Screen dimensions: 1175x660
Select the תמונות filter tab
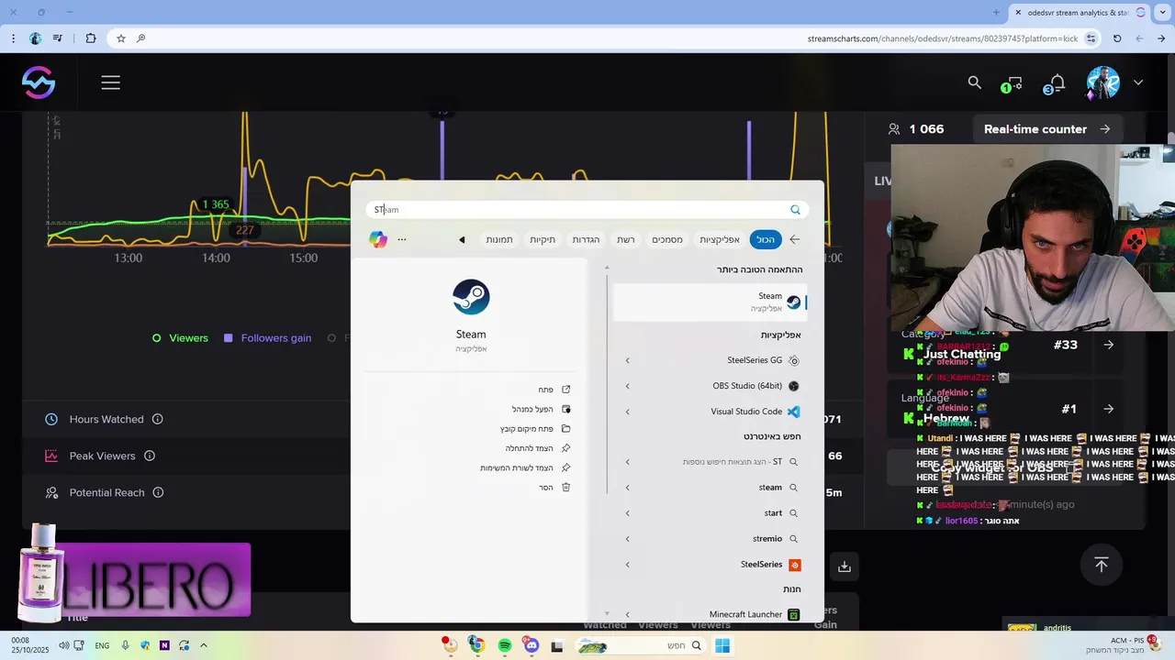pyautogui.click(x=499, y=239)
